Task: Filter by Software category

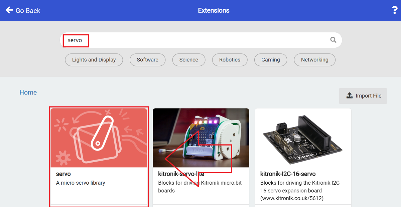Action: pyautogui.click(x=148, y=60)
